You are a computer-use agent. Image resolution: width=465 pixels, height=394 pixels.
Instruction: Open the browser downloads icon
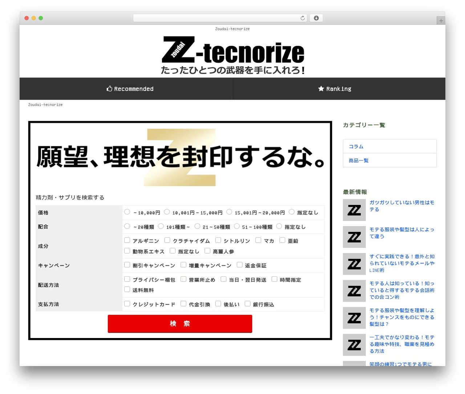point(316,18)
